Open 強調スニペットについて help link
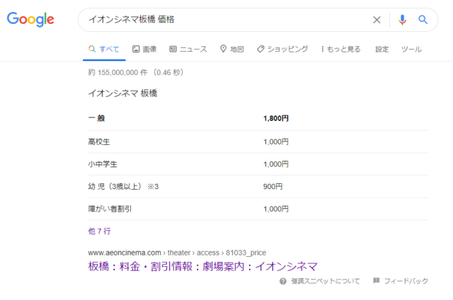This screenshot has width=453, height=300. (326, 281)
